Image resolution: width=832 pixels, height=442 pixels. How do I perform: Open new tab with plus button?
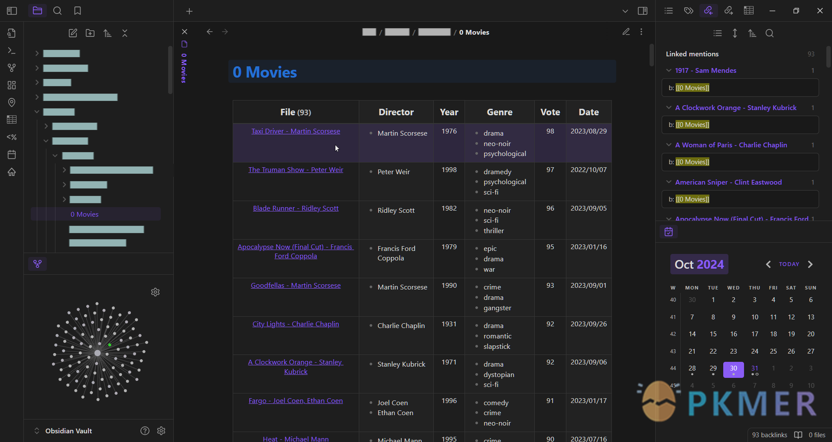pos(189,11)
